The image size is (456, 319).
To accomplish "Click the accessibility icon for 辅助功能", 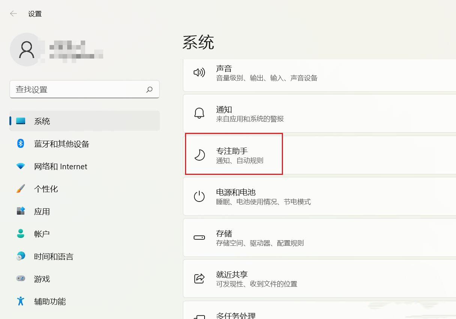I will [x=20, y=301].
